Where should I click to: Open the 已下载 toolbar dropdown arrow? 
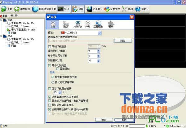(x=102, y=9)
